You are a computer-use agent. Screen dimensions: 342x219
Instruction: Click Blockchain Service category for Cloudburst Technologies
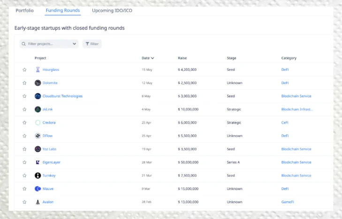coord(296,96)
